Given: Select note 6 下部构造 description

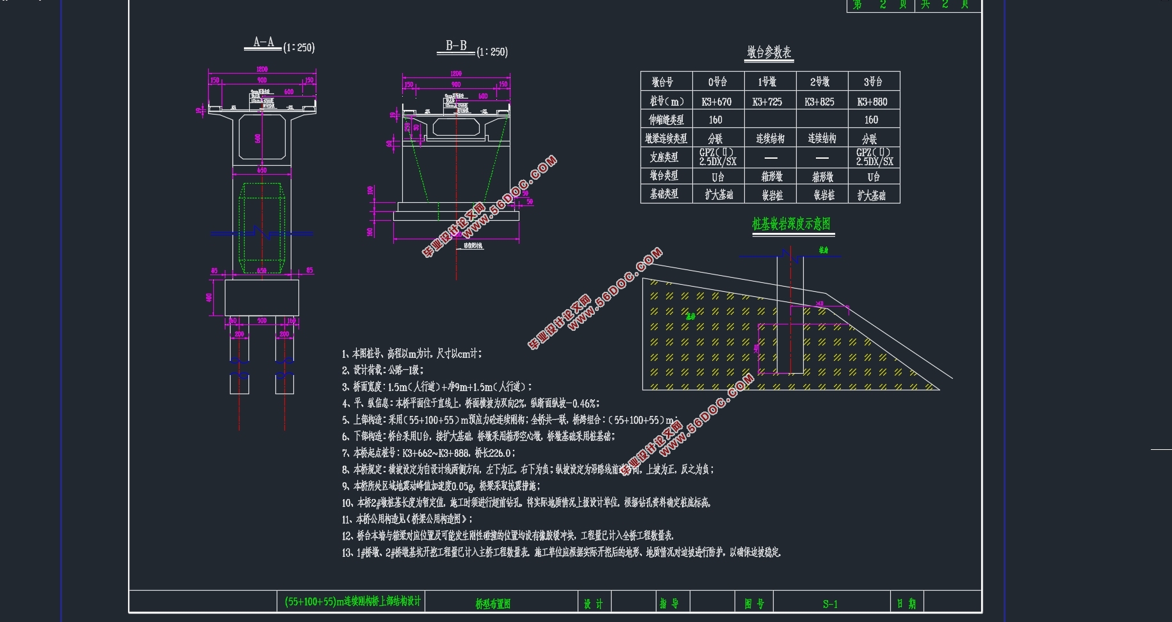Looking at the screenshot, I should [x=478, y=436].
